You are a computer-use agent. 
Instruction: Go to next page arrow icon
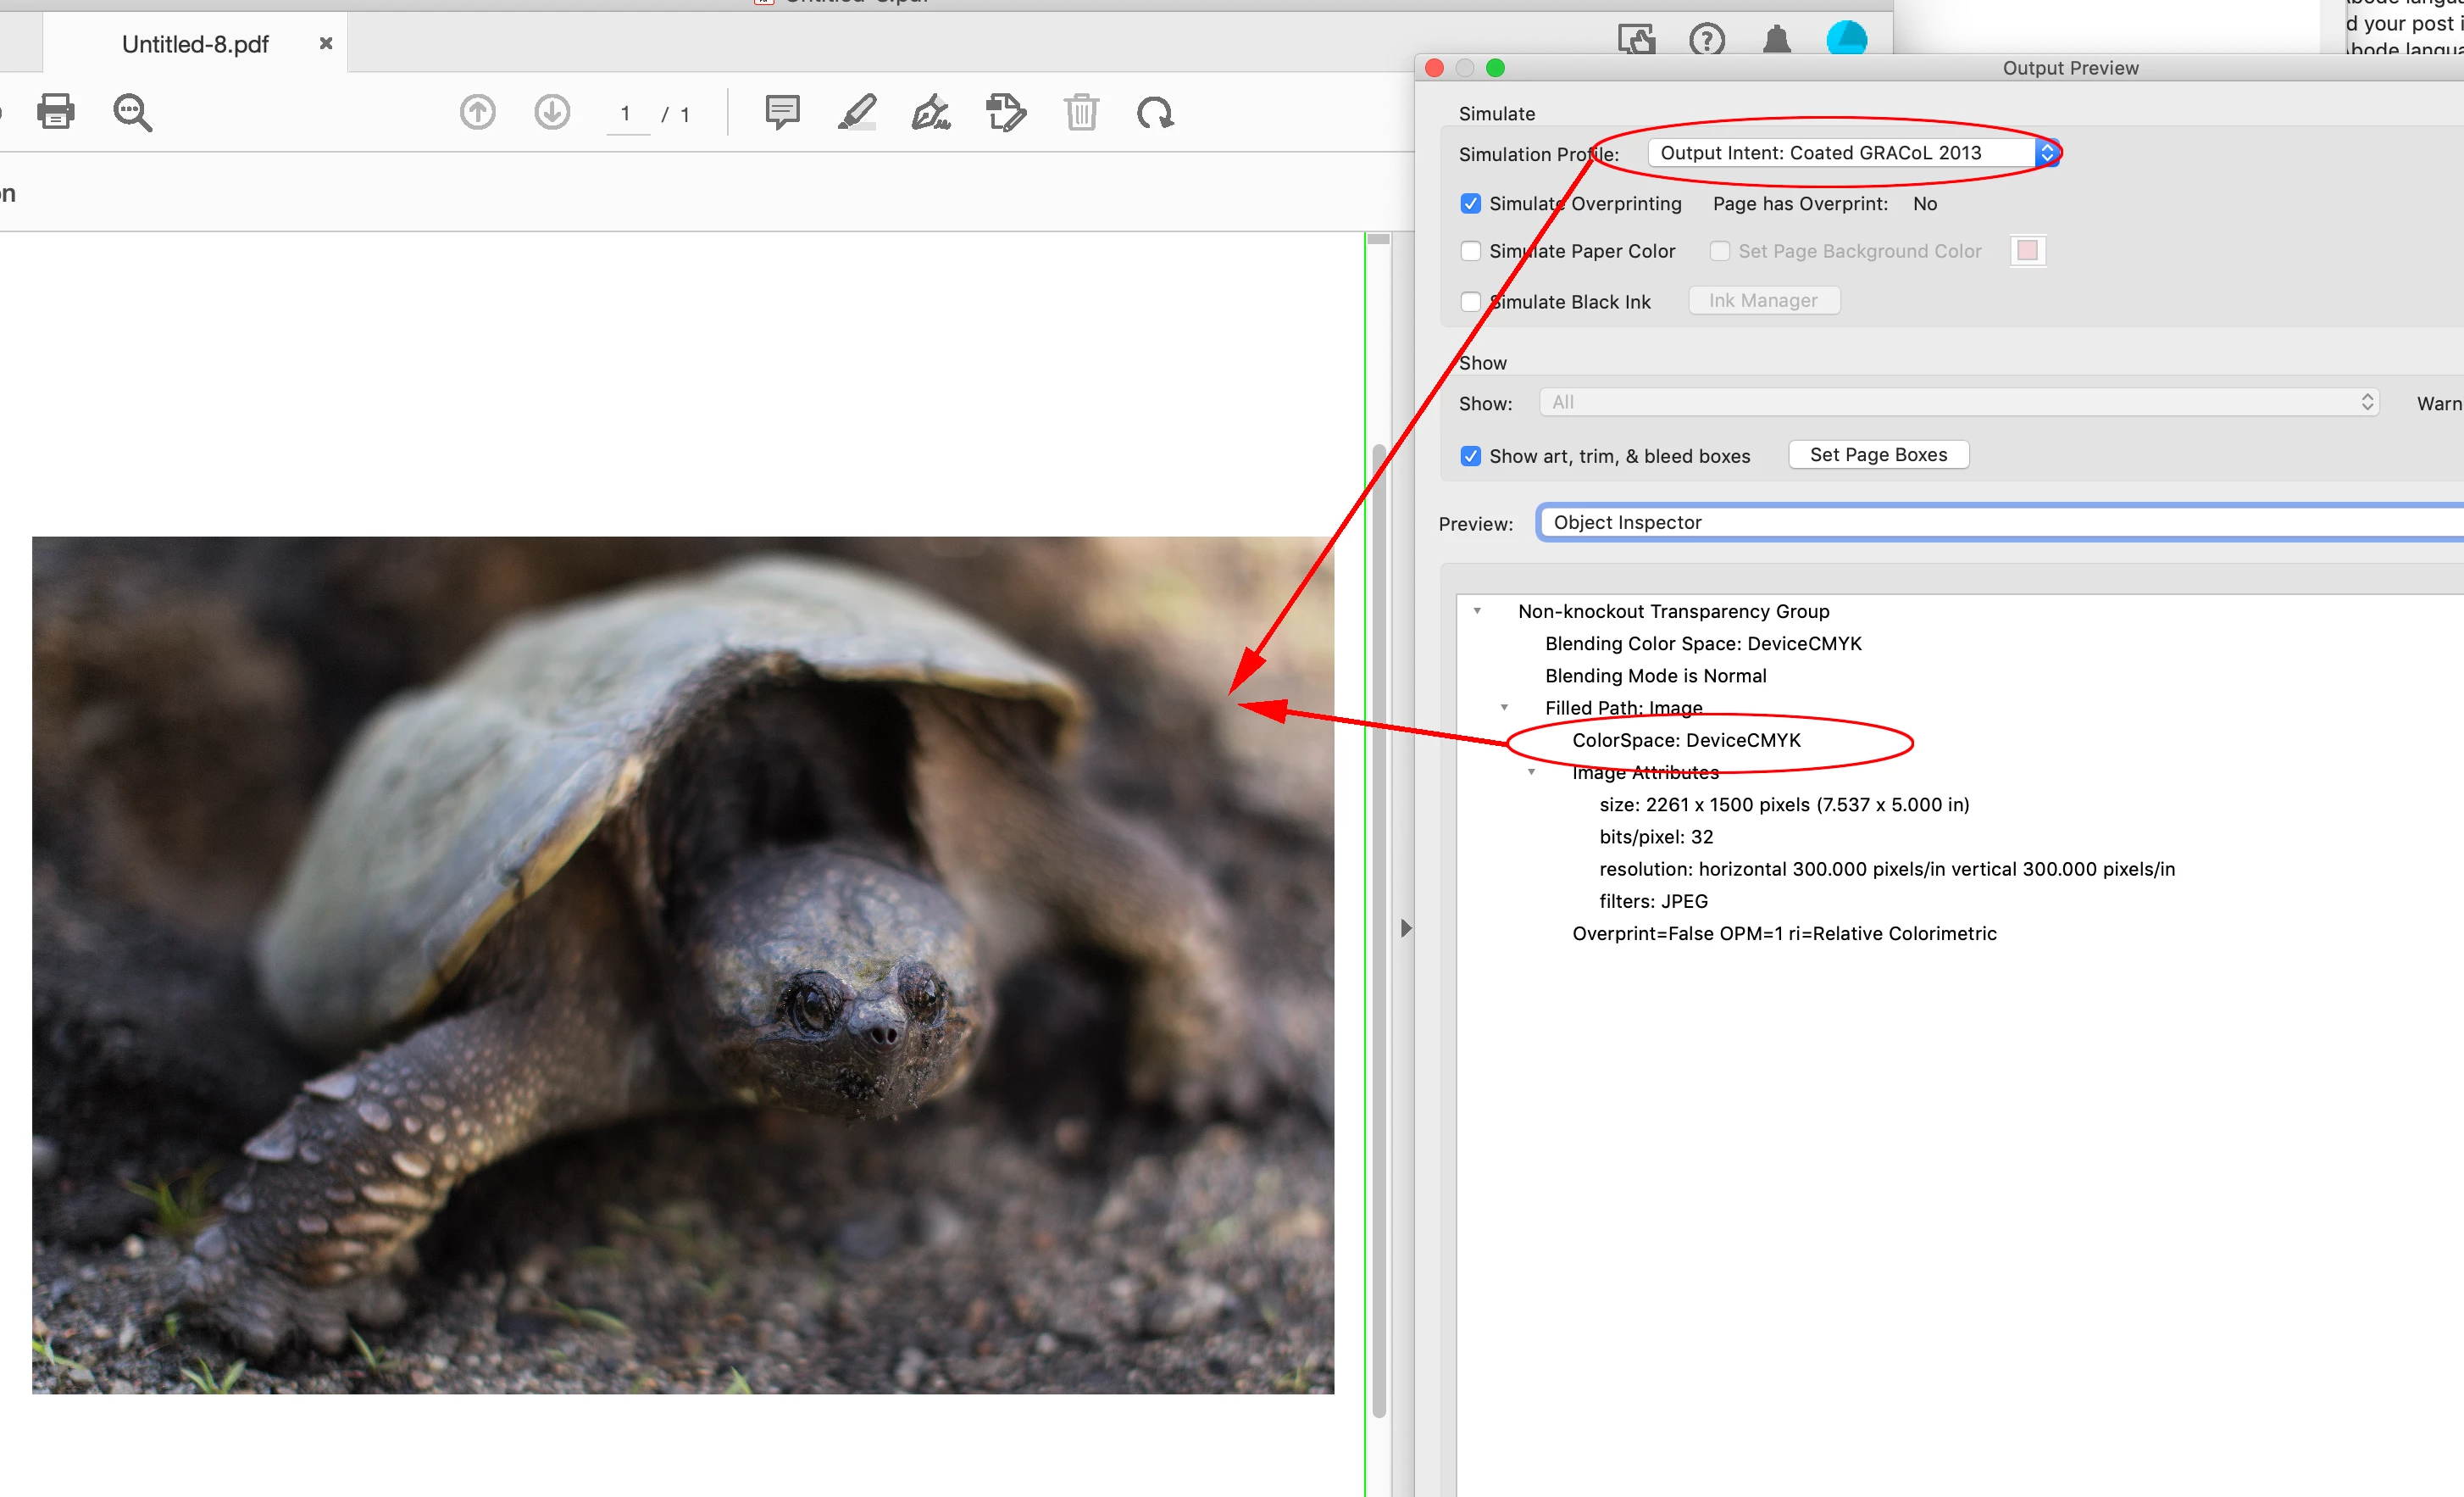(552, 112)
